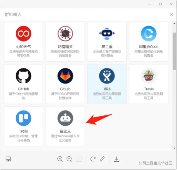Pick the Travis mascot icon
Image resolution: width=177 pixels, height=170 pixels.
(149, 76)
